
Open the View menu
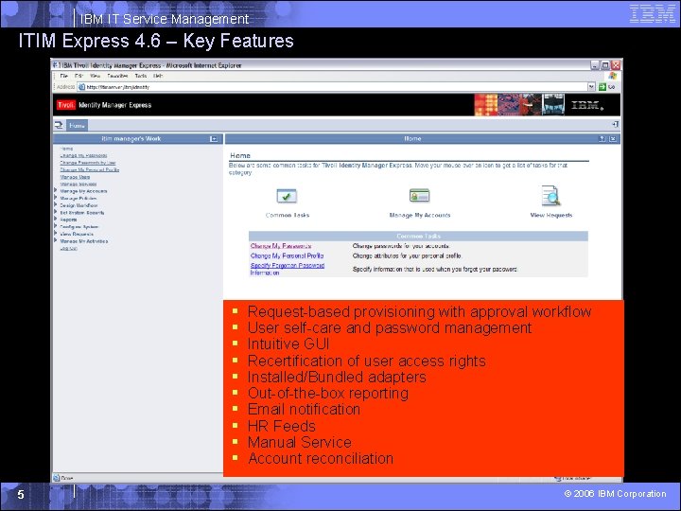point(96,76)
